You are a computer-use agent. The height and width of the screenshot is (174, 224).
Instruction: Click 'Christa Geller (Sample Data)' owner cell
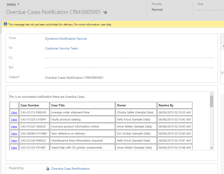click(x=136, y=112)
